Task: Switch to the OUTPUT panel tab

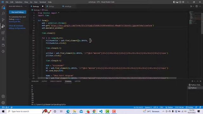Action: (x=44, y=81)
